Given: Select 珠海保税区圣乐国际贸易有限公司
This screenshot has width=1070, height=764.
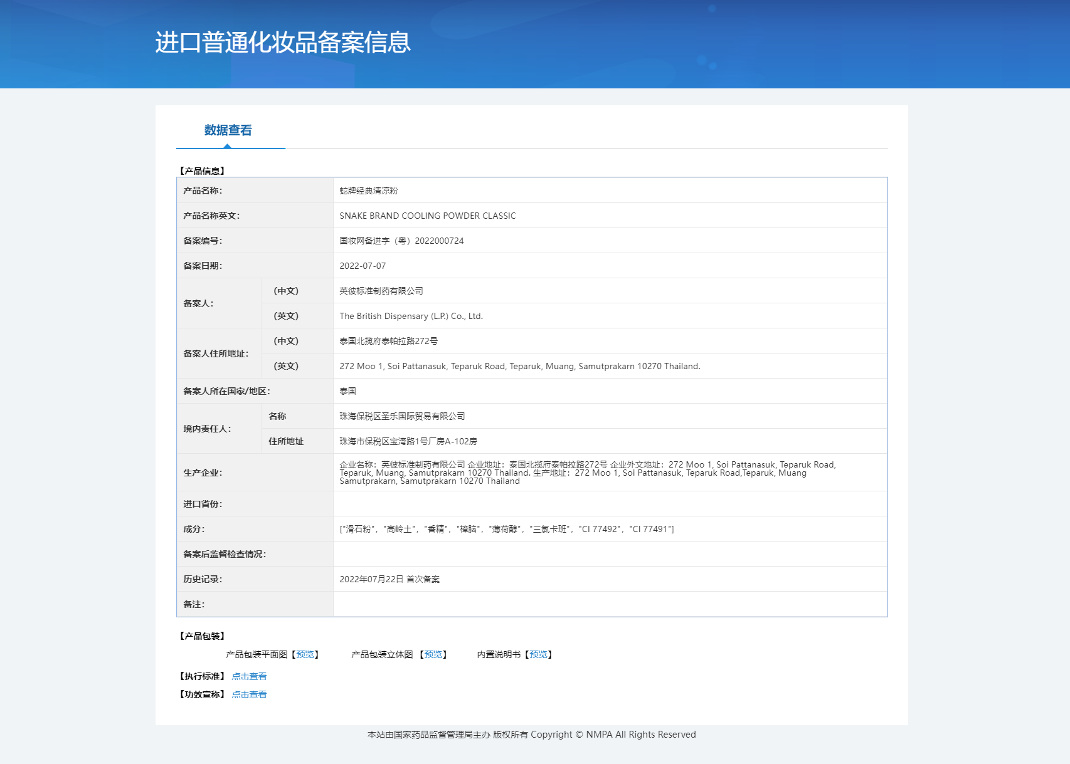Looking at the screenshot, I should [x=402, y=416].
